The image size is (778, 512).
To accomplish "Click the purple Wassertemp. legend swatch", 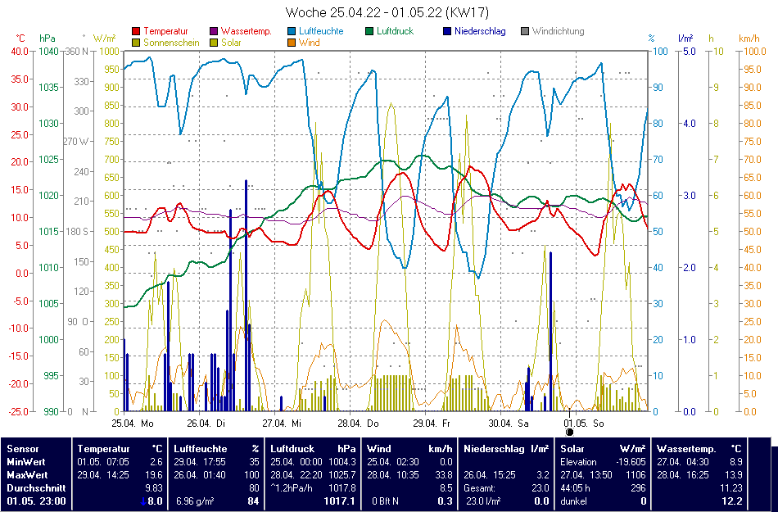I will point(214,31).
